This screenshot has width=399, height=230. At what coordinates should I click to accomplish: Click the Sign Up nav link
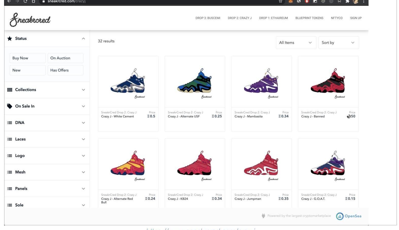[x=356, y=18]
